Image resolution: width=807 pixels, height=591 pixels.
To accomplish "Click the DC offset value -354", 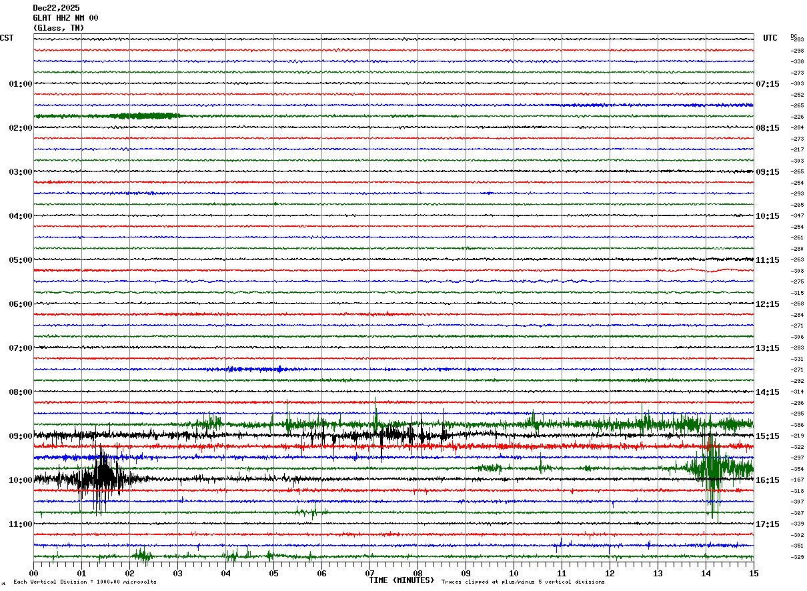I will pos(797,469).
